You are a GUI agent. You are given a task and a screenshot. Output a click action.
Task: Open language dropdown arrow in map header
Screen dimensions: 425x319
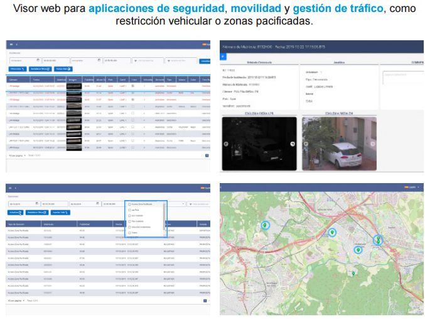[x=419, y=187]
